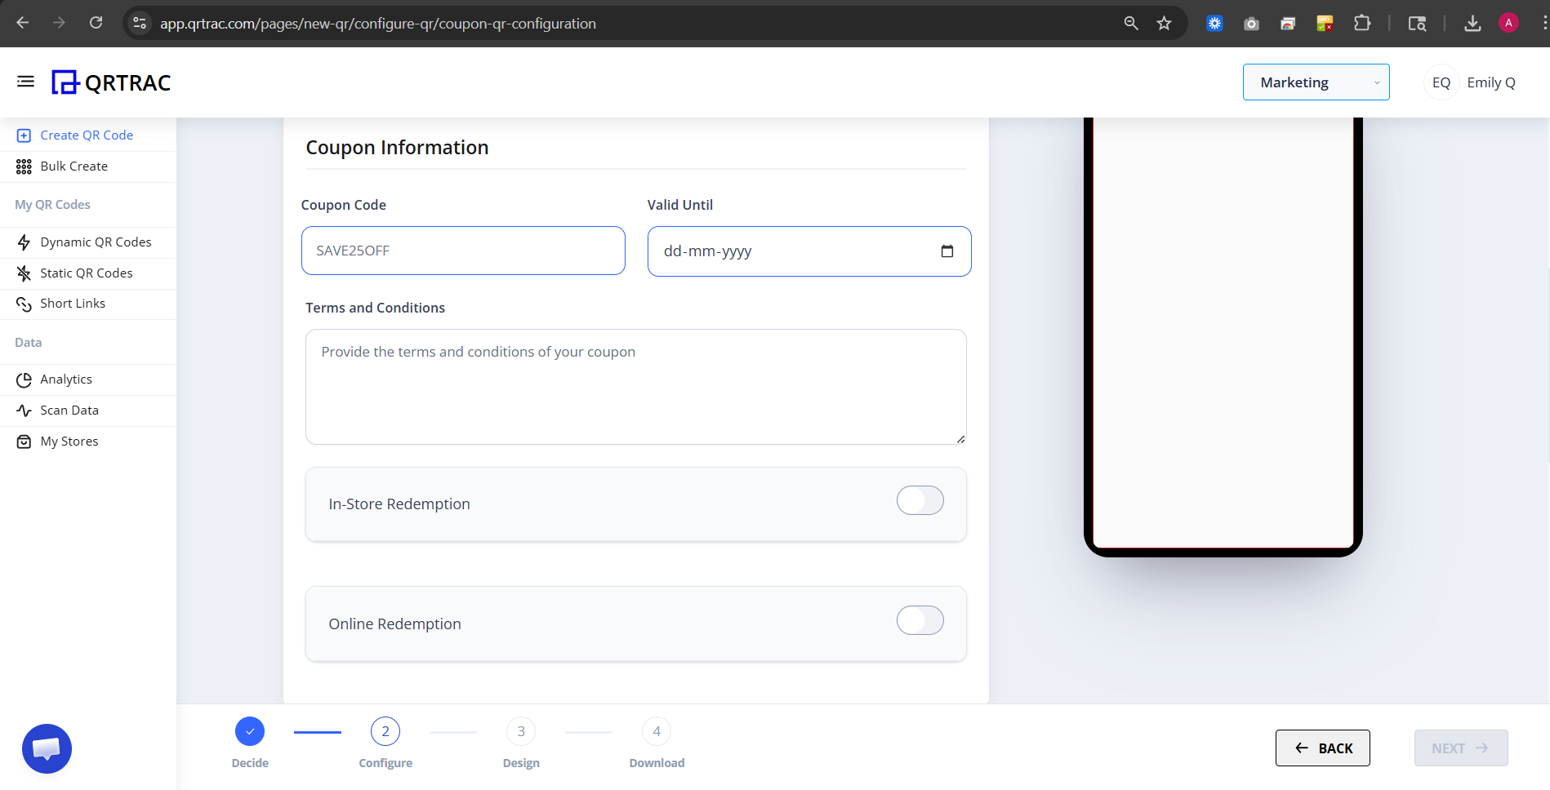Viewport: 1550px width, 790px height.
Task: View Scan Data
Action: 70,410
